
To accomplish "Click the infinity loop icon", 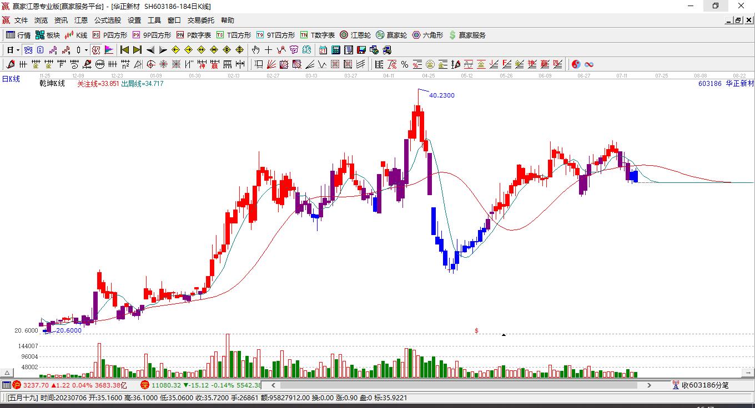I will pyautogui.click(x=589, y=64).
